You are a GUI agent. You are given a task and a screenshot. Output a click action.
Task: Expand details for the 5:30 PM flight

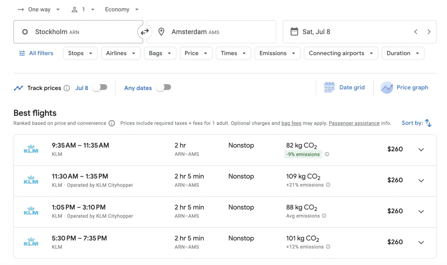point(421,242)
